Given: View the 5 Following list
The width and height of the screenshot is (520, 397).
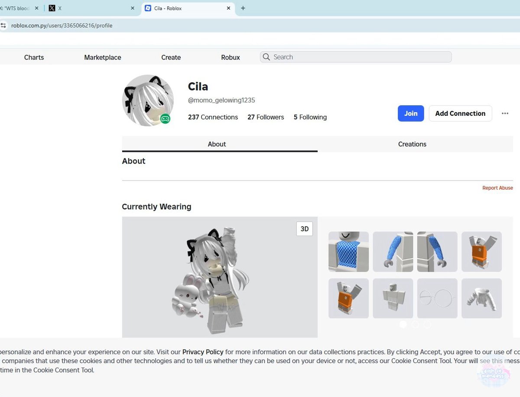Looking at the screenshot, I should [310, 117].
